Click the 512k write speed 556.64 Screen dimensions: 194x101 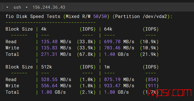pyautogui.click(x=49, y=86)
